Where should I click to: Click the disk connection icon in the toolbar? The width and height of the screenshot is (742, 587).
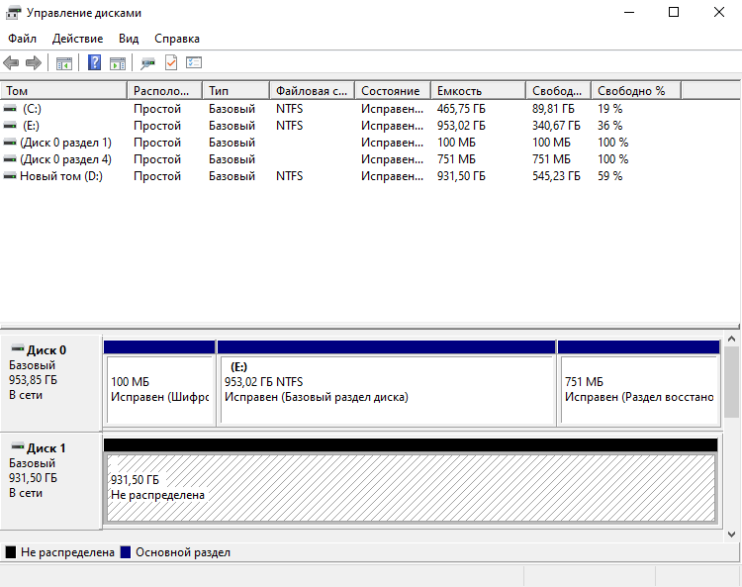[147, 63]
